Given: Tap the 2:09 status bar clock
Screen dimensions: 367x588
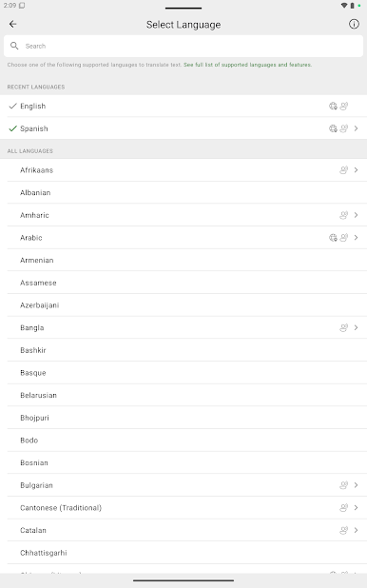Looking at the screenshot, I should [10, 6].
